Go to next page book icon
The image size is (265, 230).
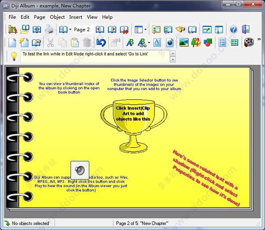click(x=112, y=30)
